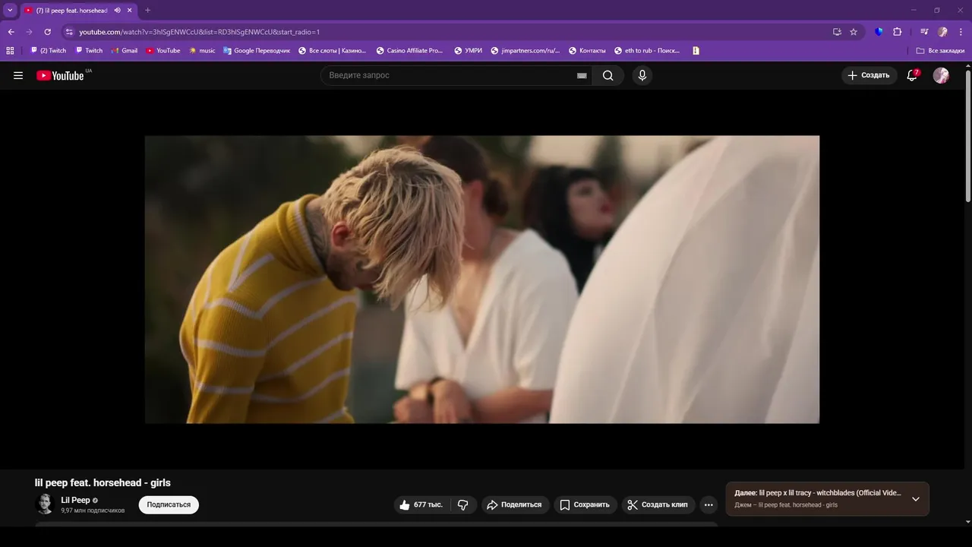Open the jimpartners.com bookmark
The height and width of the screenshot is (547, 972).
coord(525,51)
